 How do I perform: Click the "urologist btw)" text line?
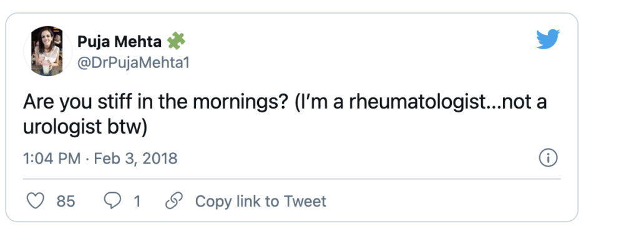click(x=84, y=127)
